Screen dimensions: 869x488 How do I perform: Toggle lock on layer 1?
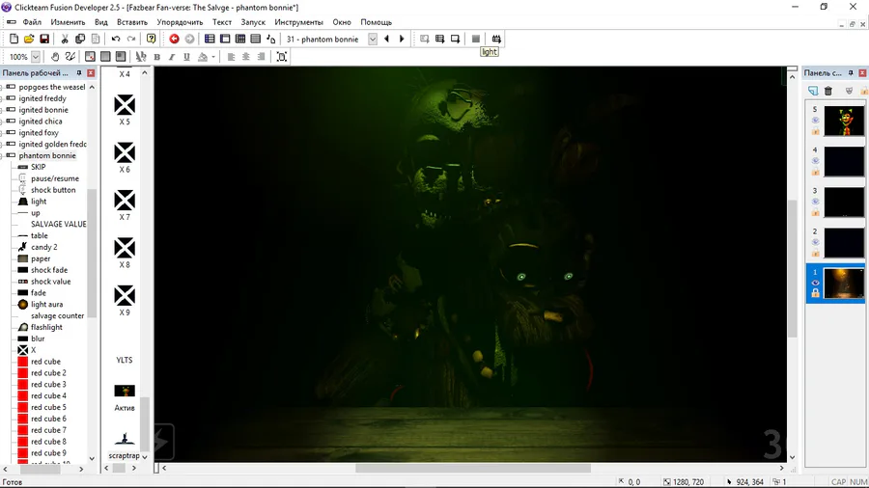815,293
